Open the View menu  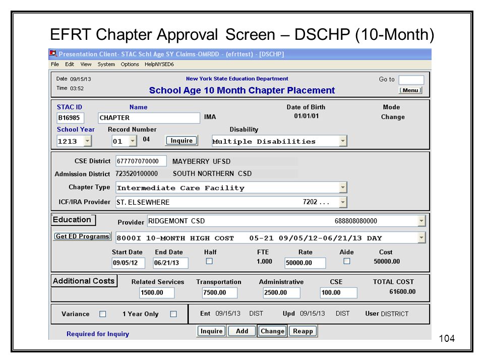(86, 64)
